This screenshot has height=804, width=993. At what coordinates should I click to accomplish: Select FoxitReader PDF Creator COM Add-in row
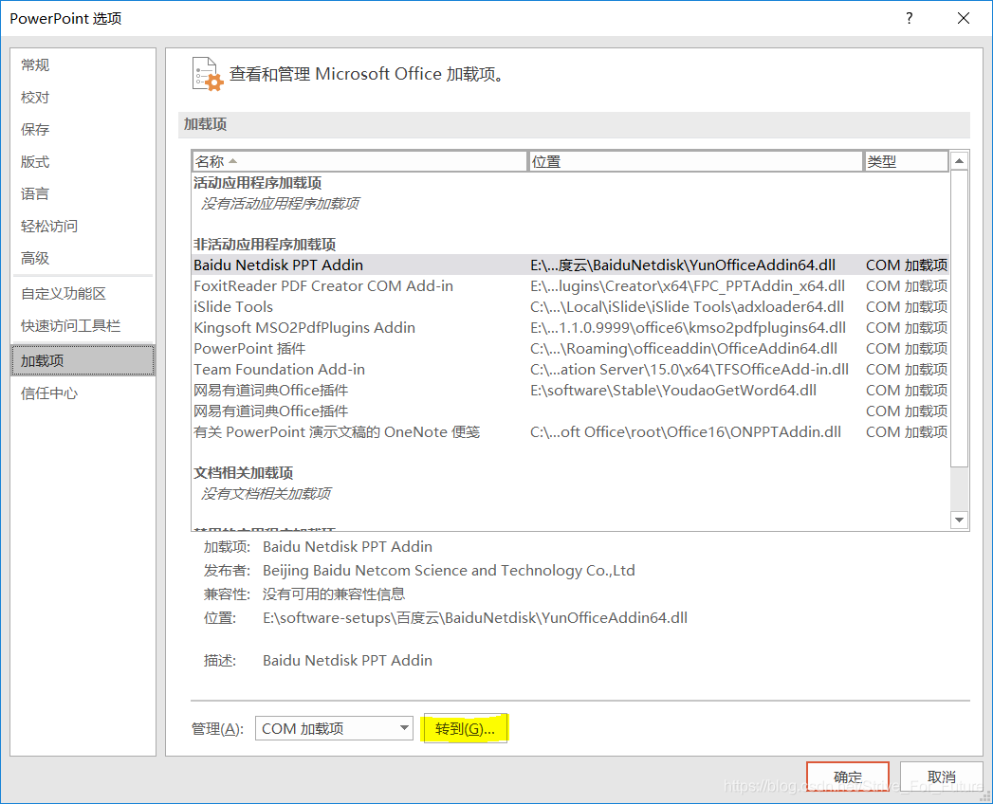point(570,286)
